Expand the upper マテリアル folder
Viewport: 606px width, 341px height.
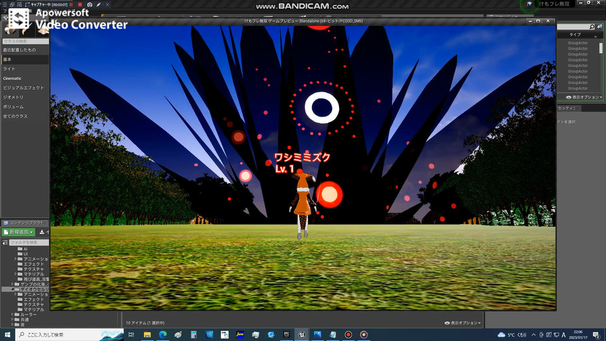pyautogui.click(x=15, y=274)
